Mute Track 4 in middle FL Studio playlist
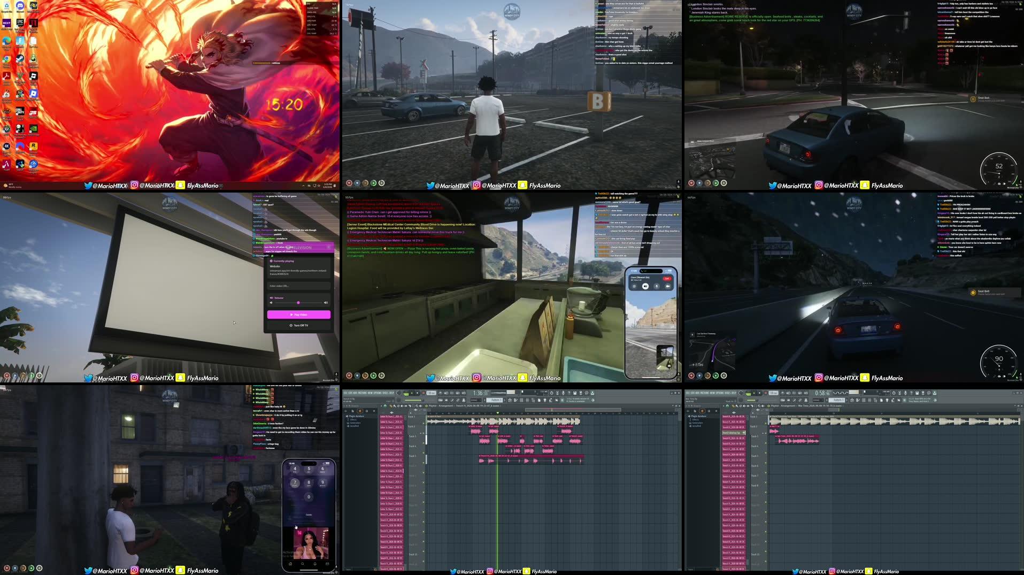Image resolution: width=1024 pixels, height=575 pixels. (x=424, y=452)
